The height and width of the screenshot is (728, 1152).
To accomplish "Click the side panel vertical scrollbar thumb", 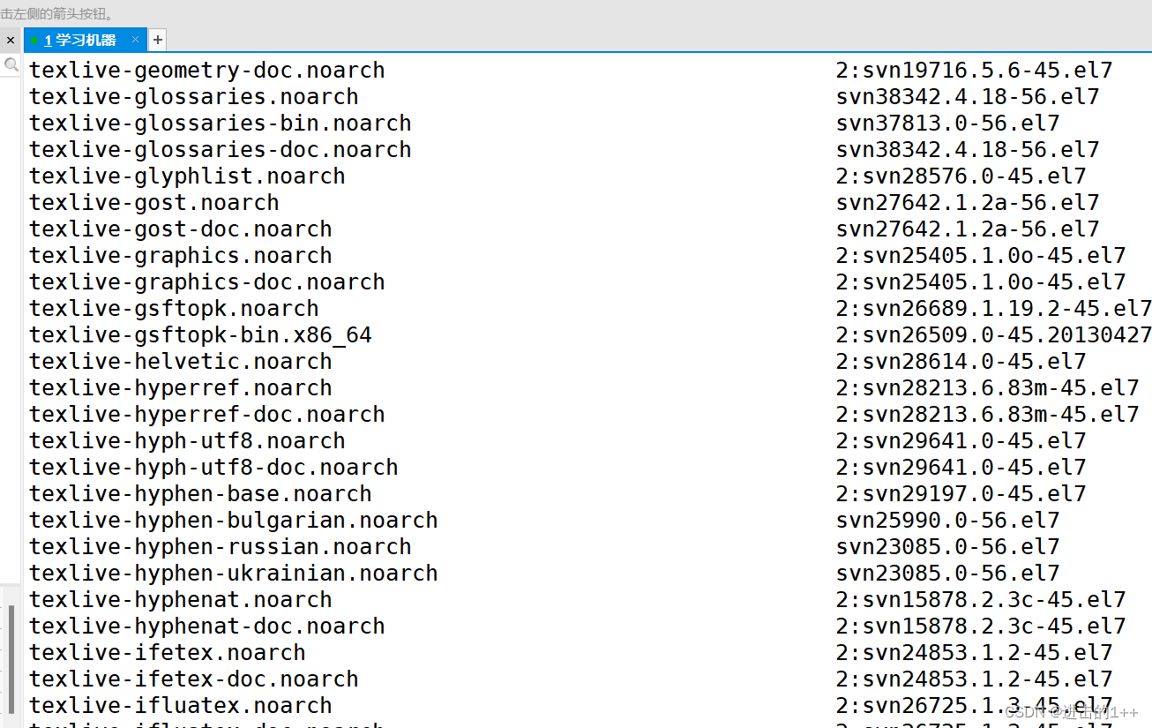I will click(11, 657).
